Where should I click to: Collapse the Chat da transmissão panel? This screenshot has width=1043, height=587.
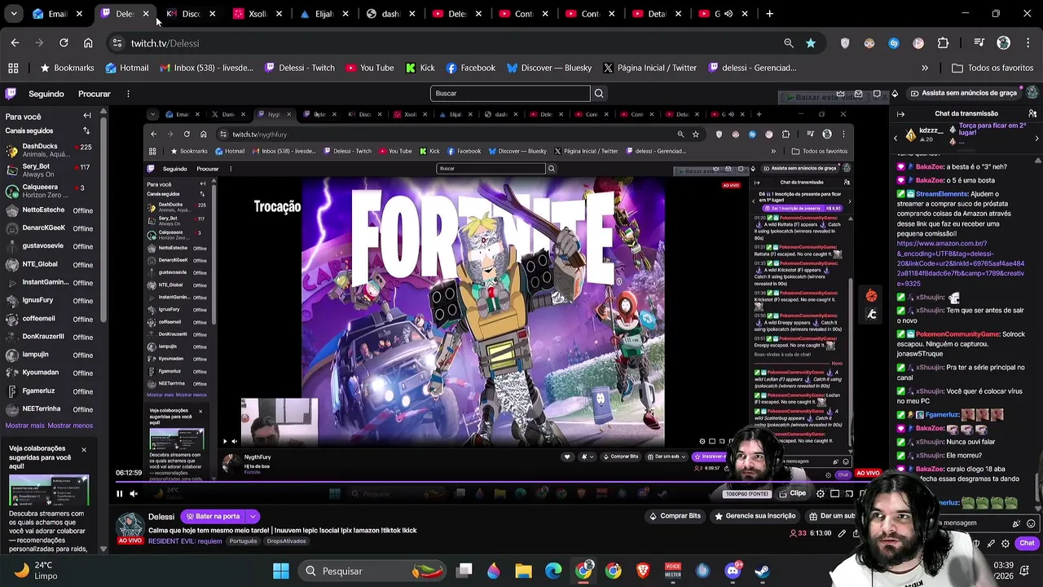[x=900, y=114]
